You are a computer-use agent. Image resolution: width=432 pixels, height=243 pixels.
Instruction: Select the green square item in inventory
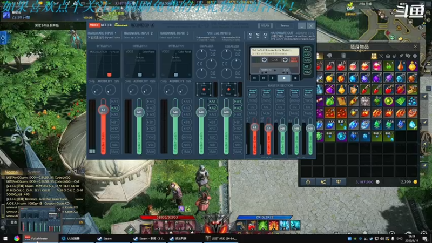(401, 101)
